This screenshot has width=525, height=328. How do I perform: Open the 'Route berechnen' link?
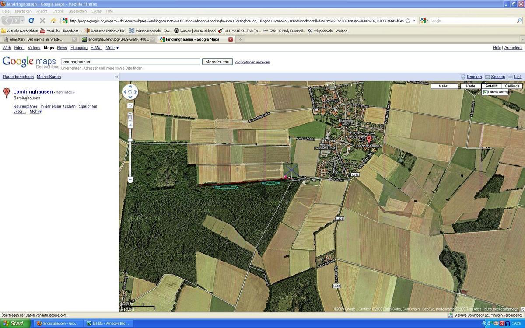pos(18,77)
